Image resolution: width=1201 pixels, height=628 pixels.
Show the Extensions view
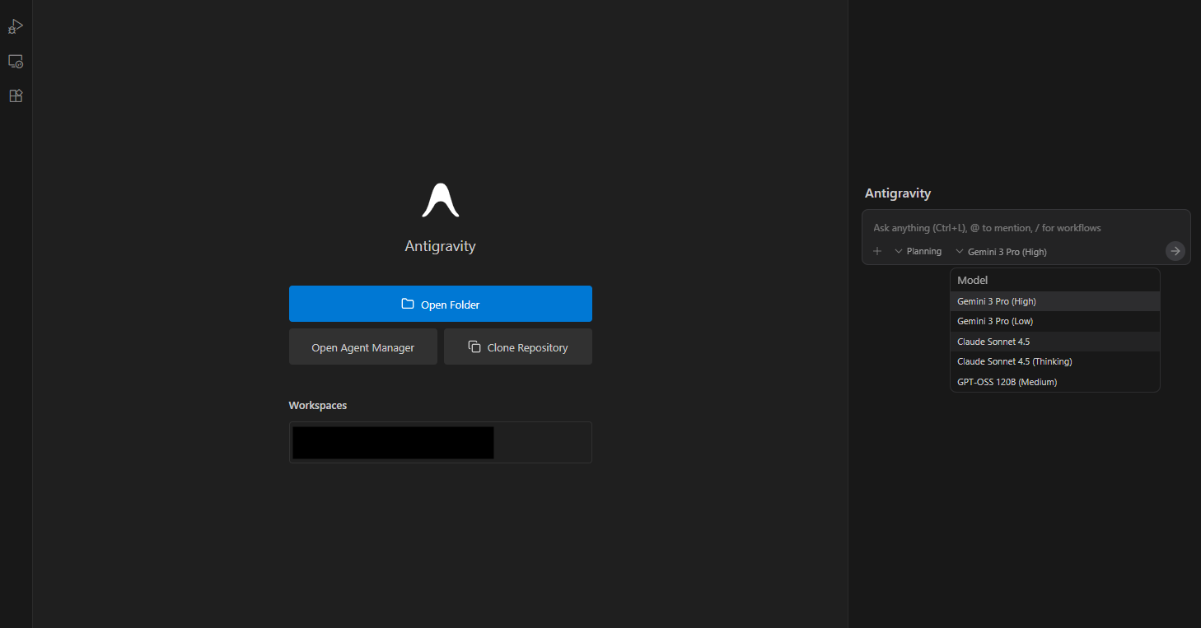coord(16,95)
